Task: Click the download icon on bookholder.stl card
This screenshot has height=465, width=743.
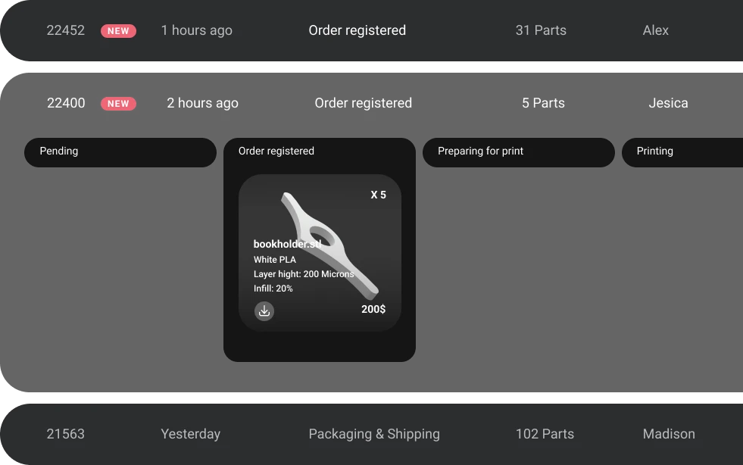Action: click(x=264, y=311)
